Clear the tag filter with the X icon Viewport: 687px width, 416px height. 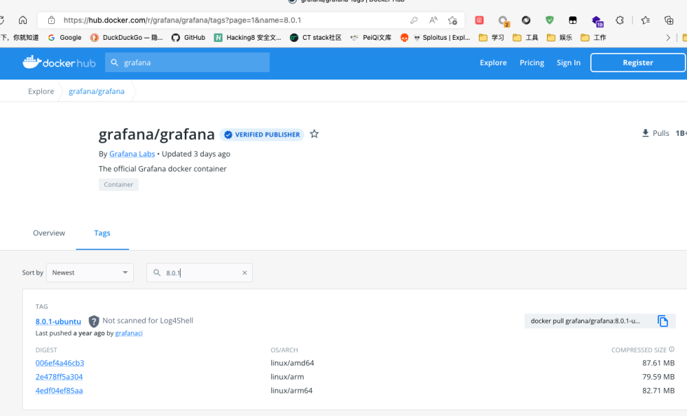245,273
